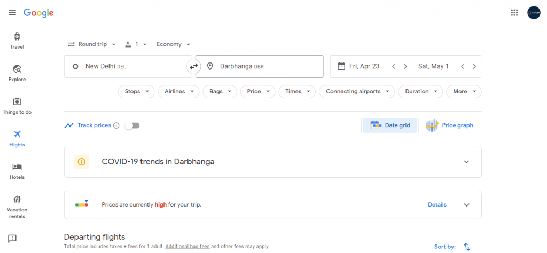The image size is (547, 253).
Task: Open Hotels in the sidebar
Action: tap(17, 171)
